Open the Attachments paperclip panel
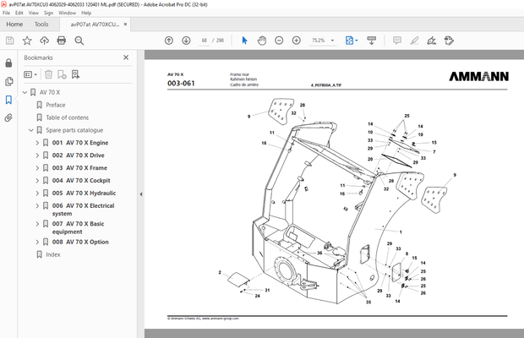 point(8,117)
